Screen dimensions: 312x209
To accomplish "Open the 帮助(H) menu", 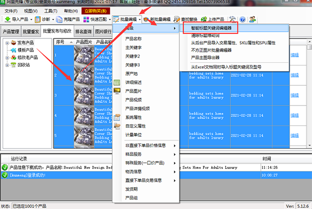I will 71,11.
